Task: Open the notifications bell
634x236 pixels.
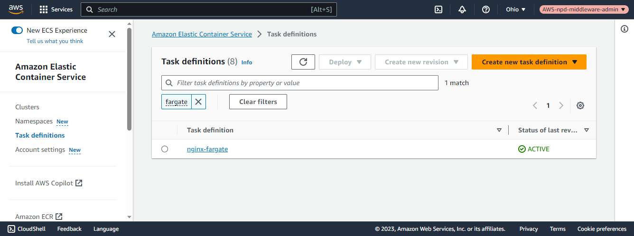Action: pos(462,9)
